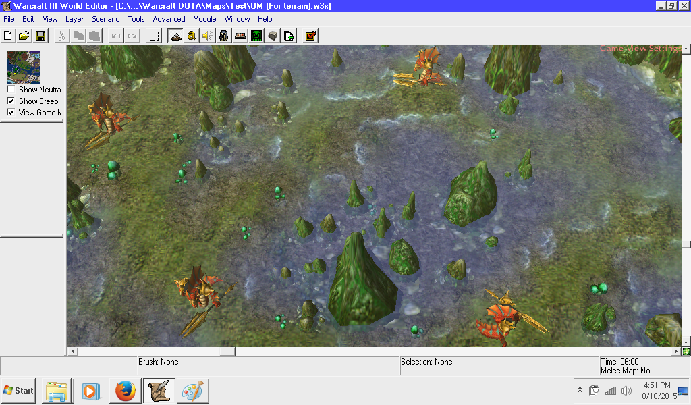Click 'Selection: None' status text
691x405 pixels.
pyautogui.click(x=426, y=362)
